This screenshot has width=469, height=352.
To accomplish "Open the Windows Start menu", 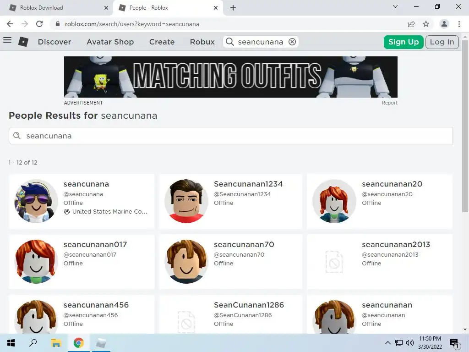I will (11, 343).
